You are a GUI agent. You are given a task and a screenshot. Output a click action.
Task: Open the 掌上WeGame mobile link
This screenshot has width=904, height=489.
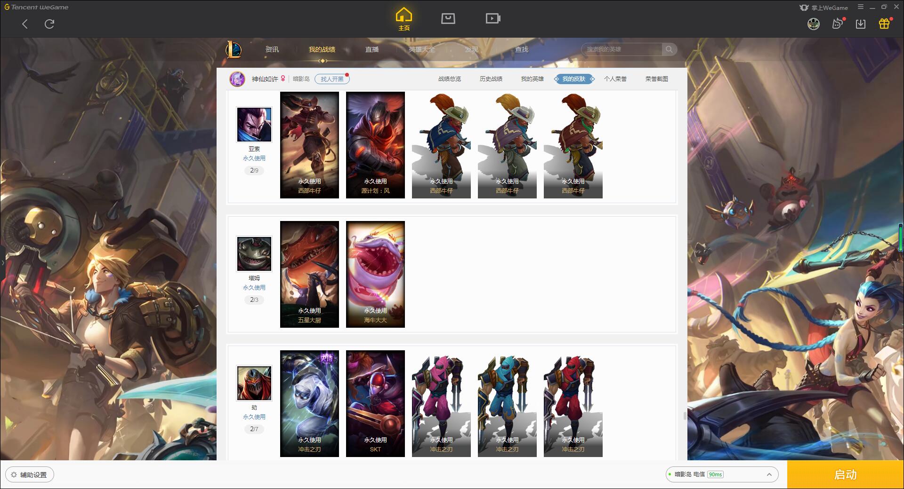click(824, 8)
